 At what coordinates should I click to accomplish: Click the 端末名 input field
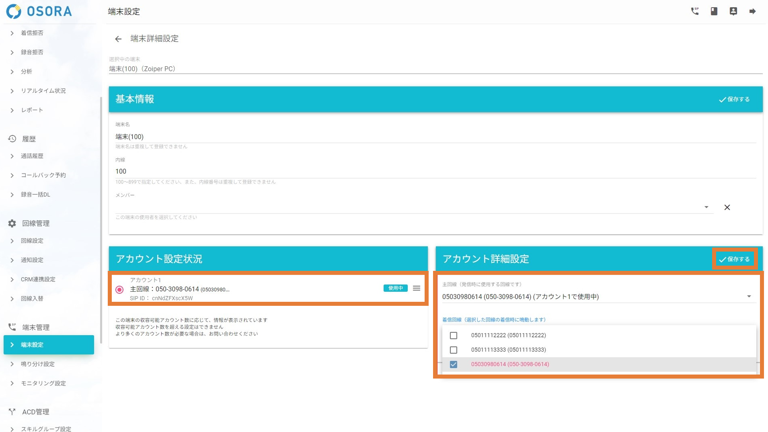434,137
